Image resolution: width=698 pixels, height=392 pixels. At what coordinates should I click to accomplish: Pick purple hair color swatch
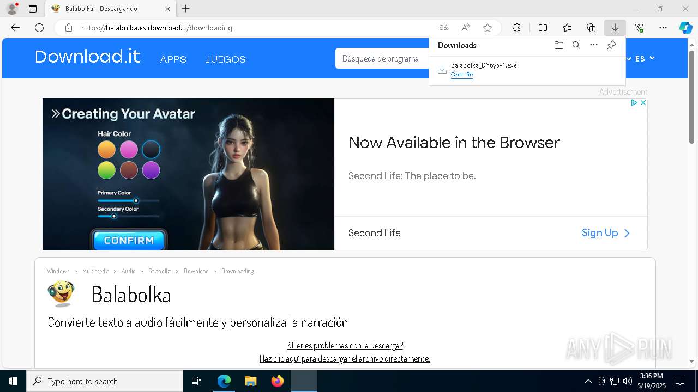[x=151, y=170]
